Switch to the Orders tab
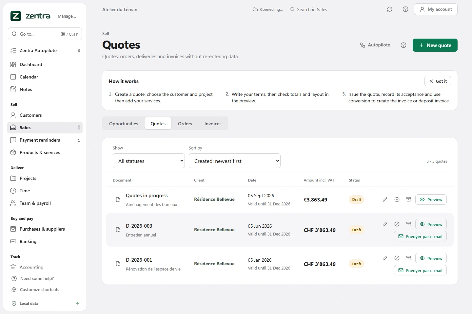 pyautogui.click(x=185, y=124)
